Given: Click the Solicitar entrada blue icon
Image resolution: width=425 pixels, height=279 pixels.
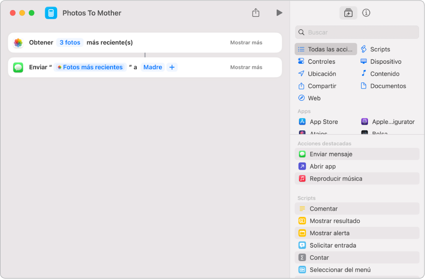Looking at the screenshot, I should point(302,245).
